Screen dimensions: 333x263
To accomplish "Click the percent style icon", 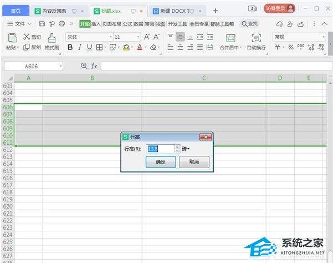I will pos(291,47).
